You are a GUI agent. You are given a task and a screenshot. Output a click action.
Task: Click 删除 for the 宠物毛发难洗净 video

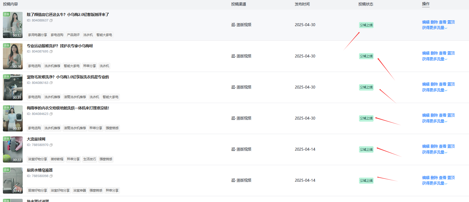point(434,84)
